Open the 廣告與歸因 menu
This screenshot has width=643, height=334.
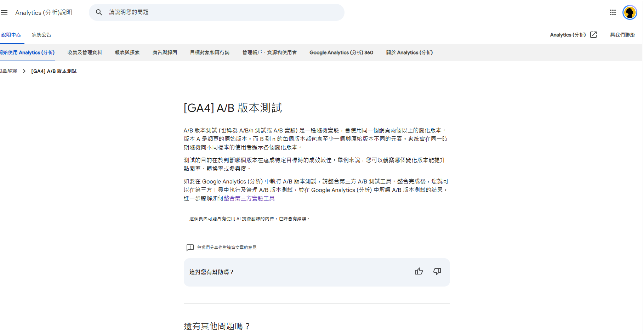[x=165, y=52]
